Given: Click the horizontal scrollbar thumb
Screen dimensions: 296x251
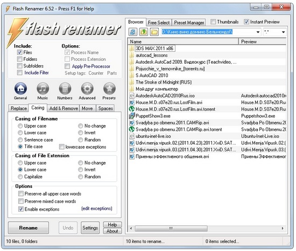Looking at the screenshot, I should (171, 228).
